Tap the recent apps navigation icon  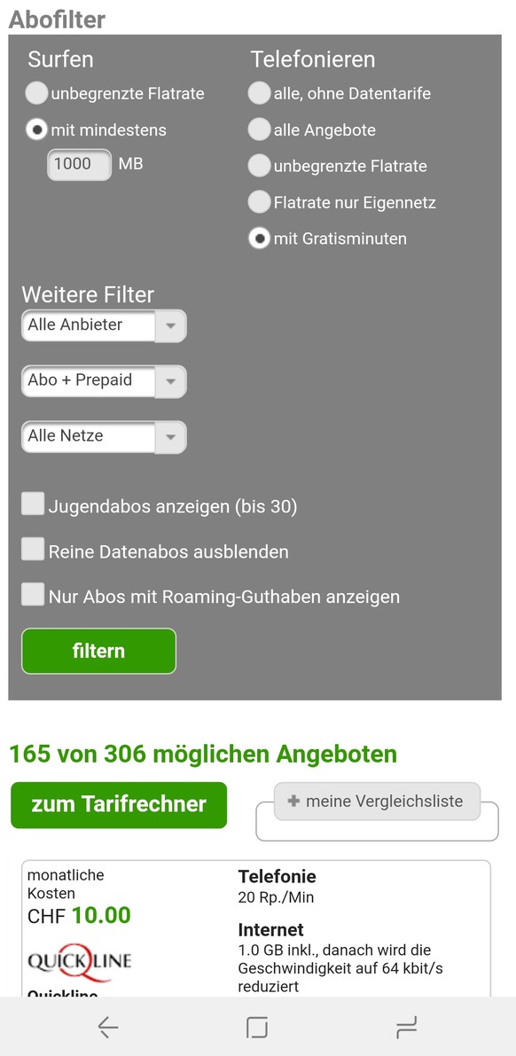click(x=407, y=1027)
